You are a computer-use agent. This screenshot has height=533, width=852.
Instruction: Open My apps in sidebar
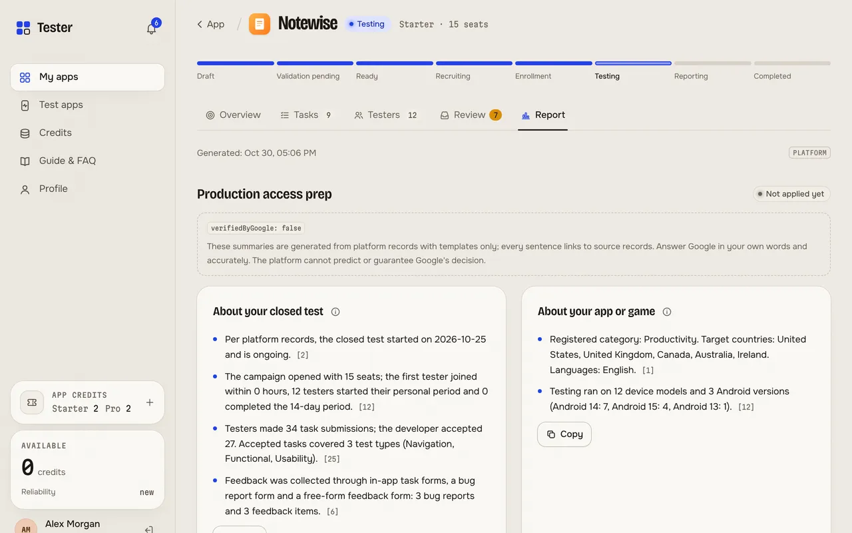pos(87,77)
